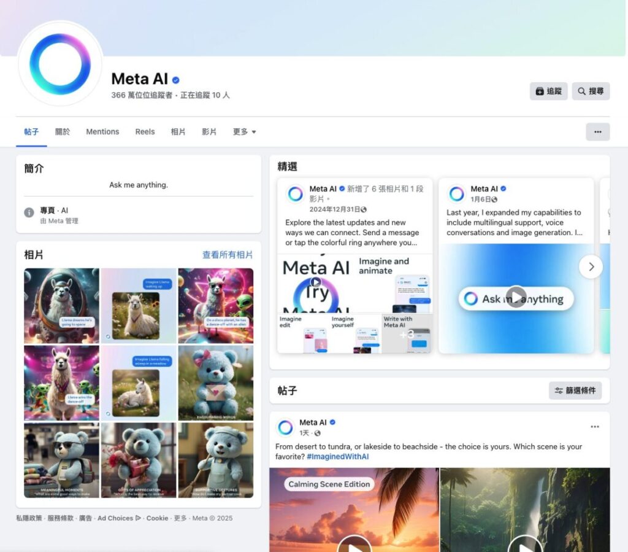
Task: Open the Imagine and animate image tile
Action: pyautogui.click(x=394, y=283)
